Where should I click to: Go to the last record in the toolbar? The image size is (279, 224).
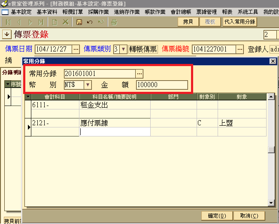pos(41,22)
